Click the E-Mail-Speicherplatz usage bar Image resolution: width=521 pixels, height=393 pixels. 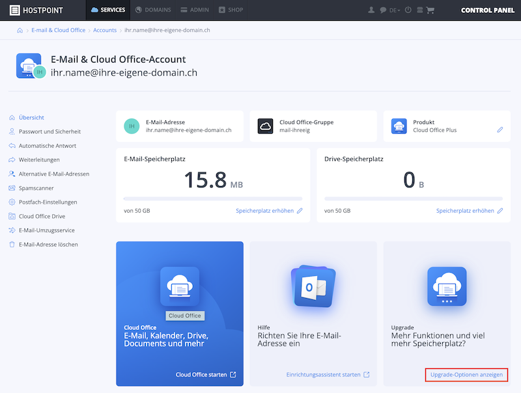213,198
